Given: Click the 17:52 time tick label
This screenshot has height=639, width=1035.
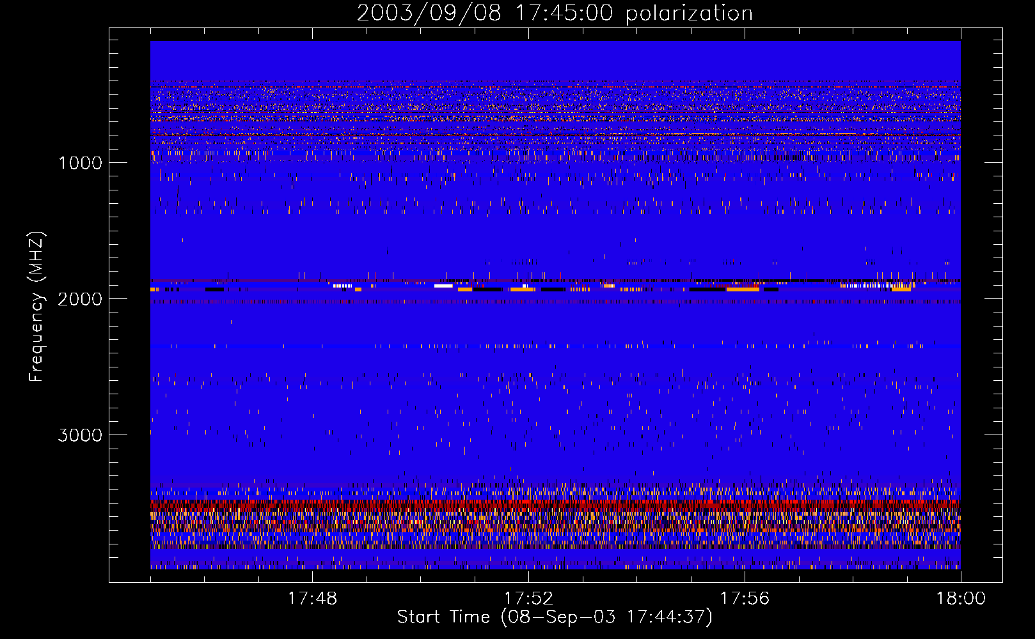Looking at the screenshot, I should pyautogui.click(x=528, y=599).
